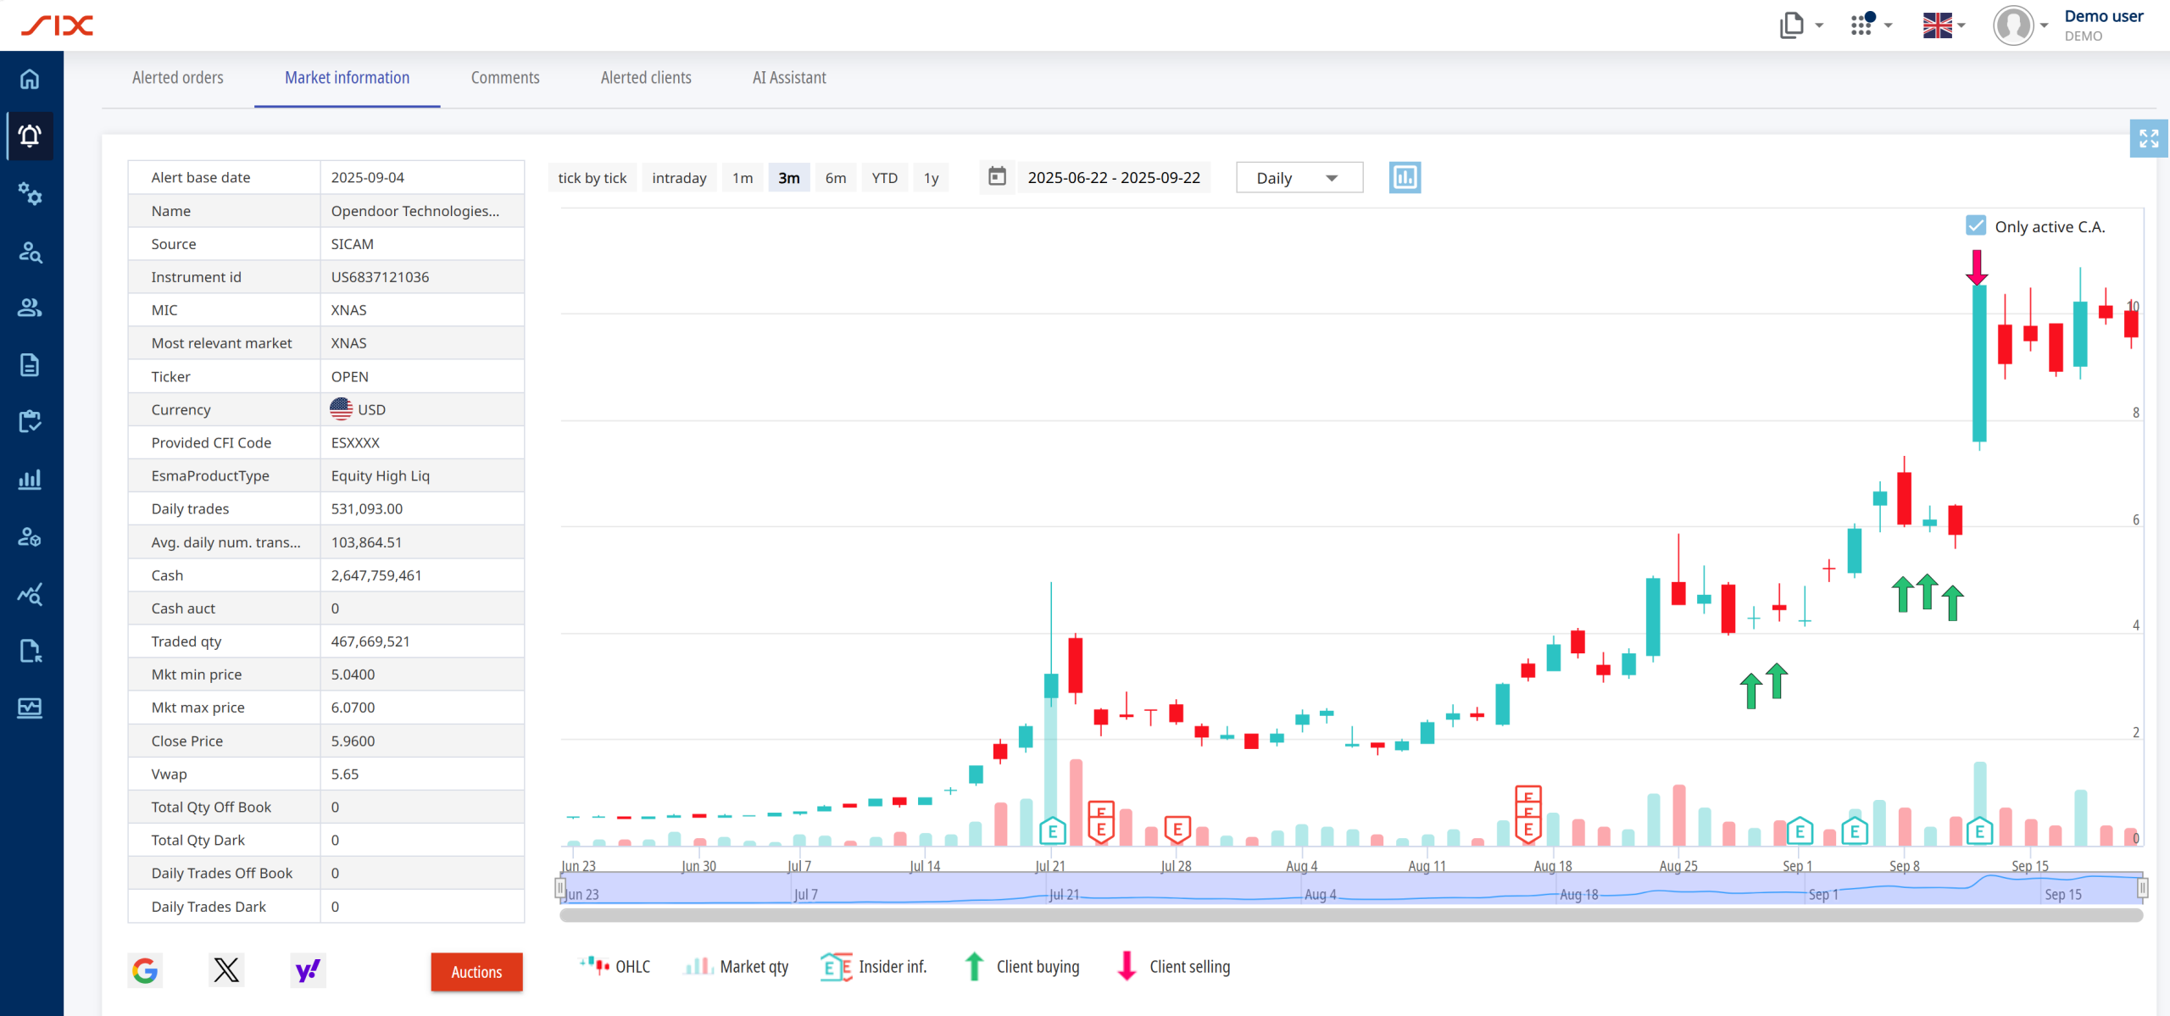Open the X (Twitter) search icon
The width and height of the screenshot is (2170, 1016).
[x=226, y=970]
